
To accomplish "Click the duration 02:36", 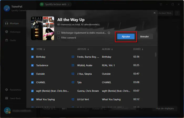I will [136, 57].
